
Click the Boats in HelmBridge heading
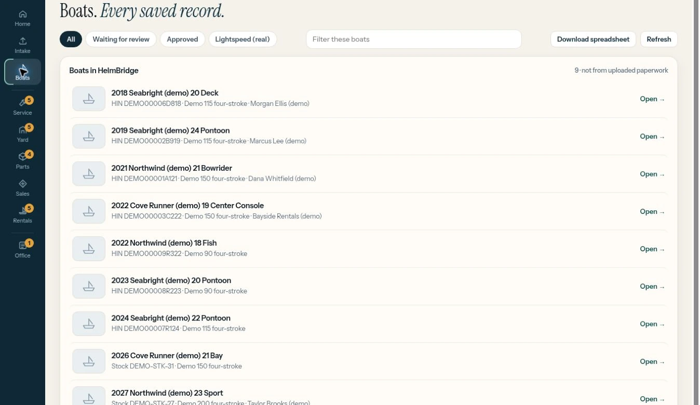coord(104,71)
